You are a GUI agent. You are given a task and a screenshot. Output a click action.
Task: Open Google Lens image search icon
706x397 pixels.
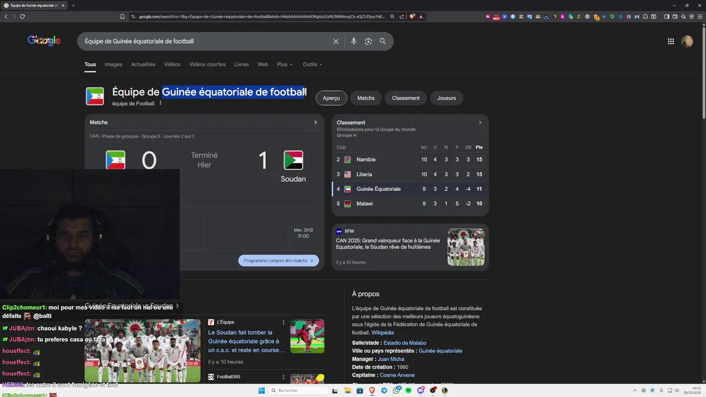pyautogui.click(x=368, y=41)
